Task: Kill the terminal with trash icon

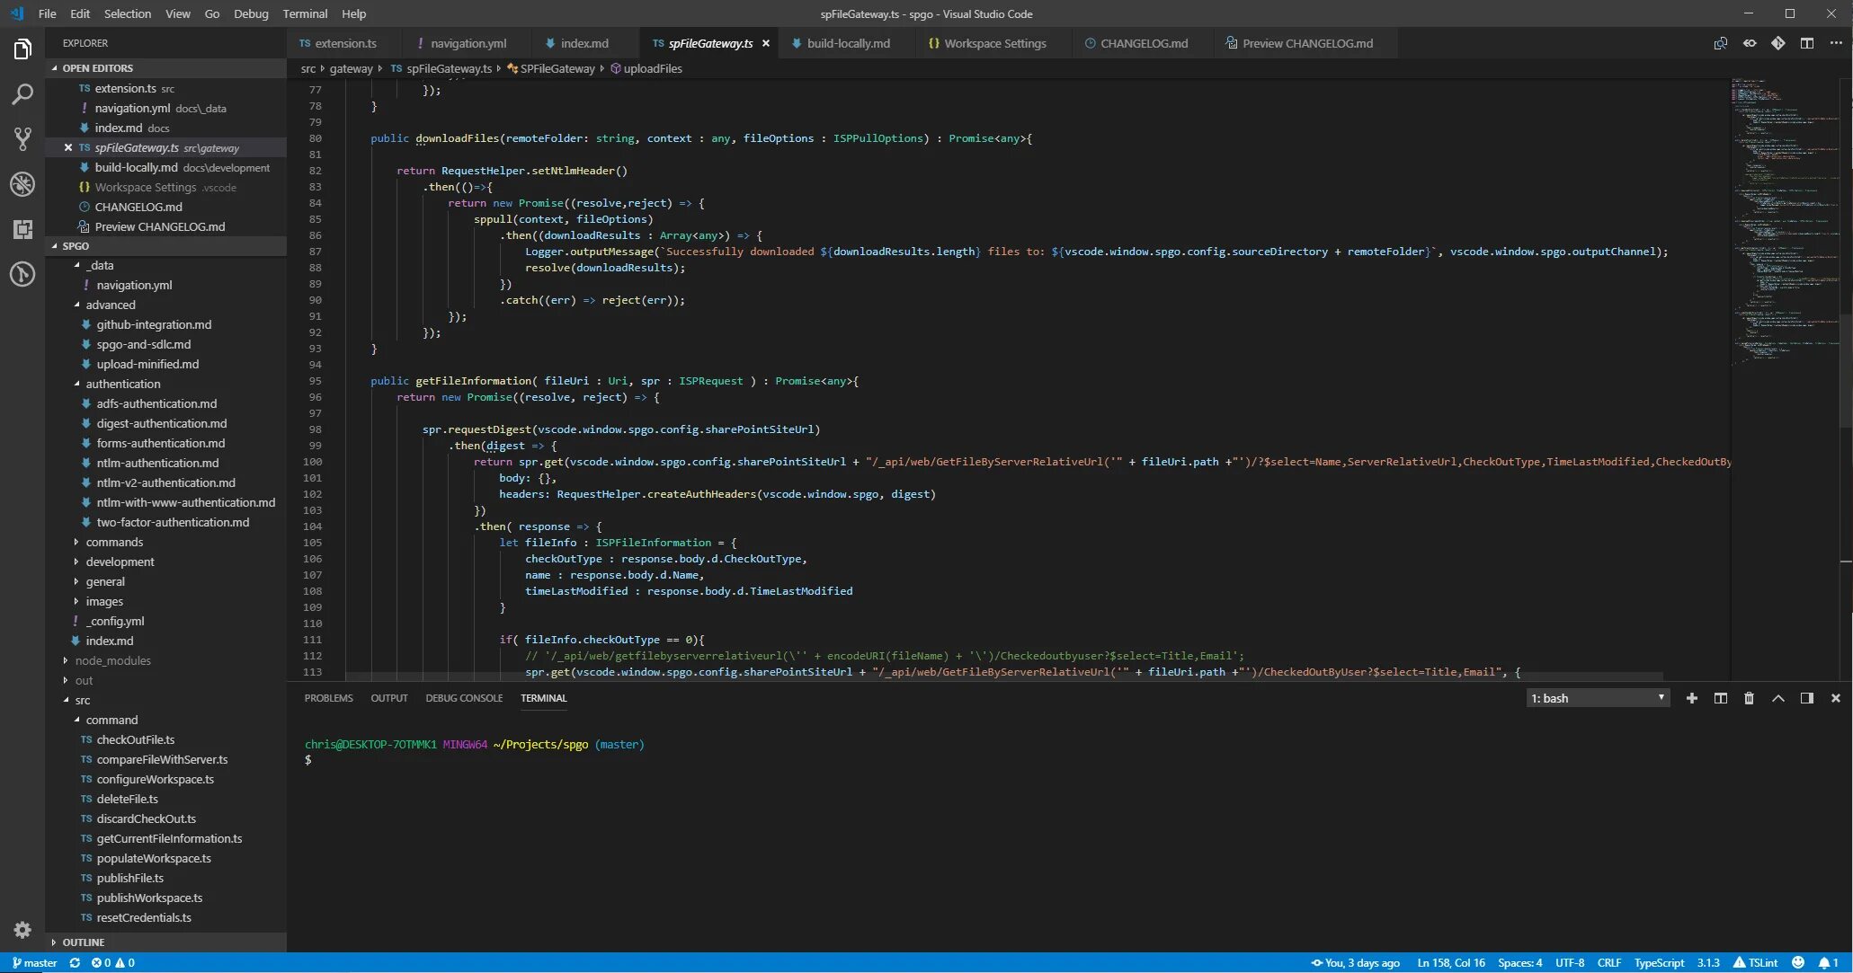Action: (1750, 698)
